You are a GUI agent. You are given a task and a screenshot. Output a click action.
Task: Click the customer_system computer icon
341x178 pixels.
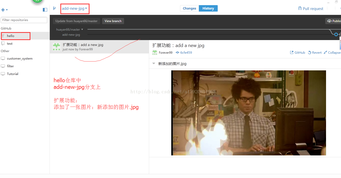click(x=3, y=59)
